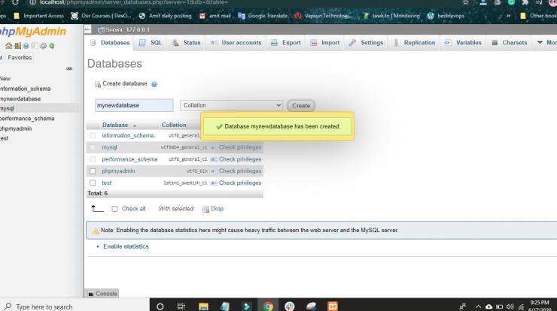Collapse the navigation panel arrow
The height and width of the screenshot is (311, 557).
coord(88,30)
